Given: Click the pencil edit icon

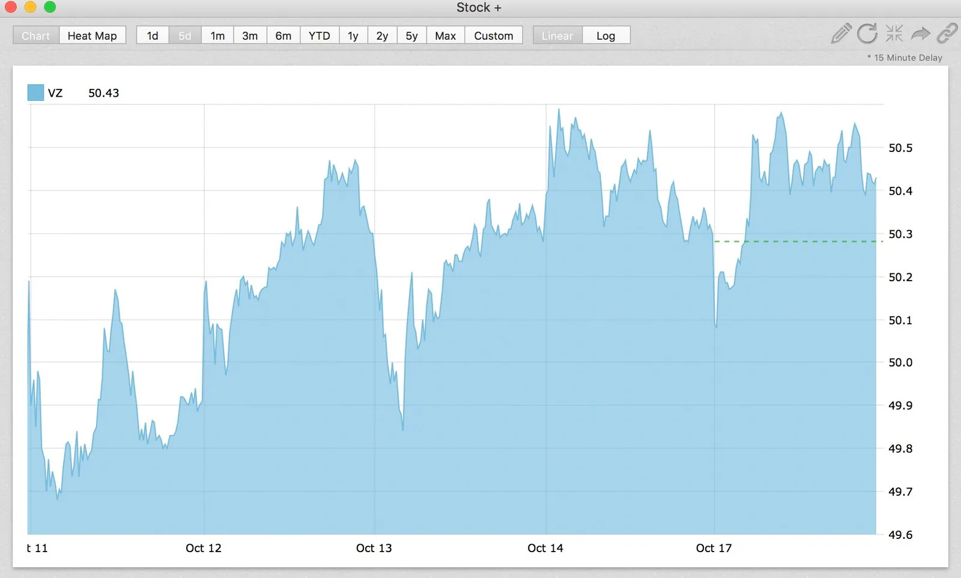Looking at the screenshot, I should click(841, 34).
